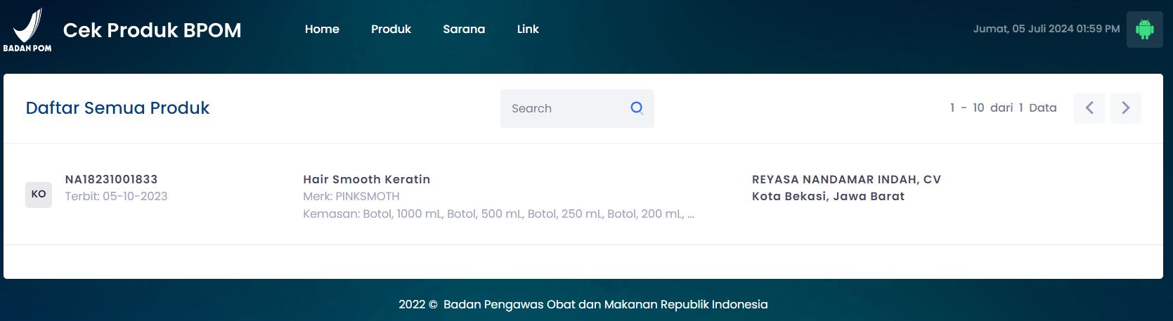Select registration number NA18231001833

[111, 179]
